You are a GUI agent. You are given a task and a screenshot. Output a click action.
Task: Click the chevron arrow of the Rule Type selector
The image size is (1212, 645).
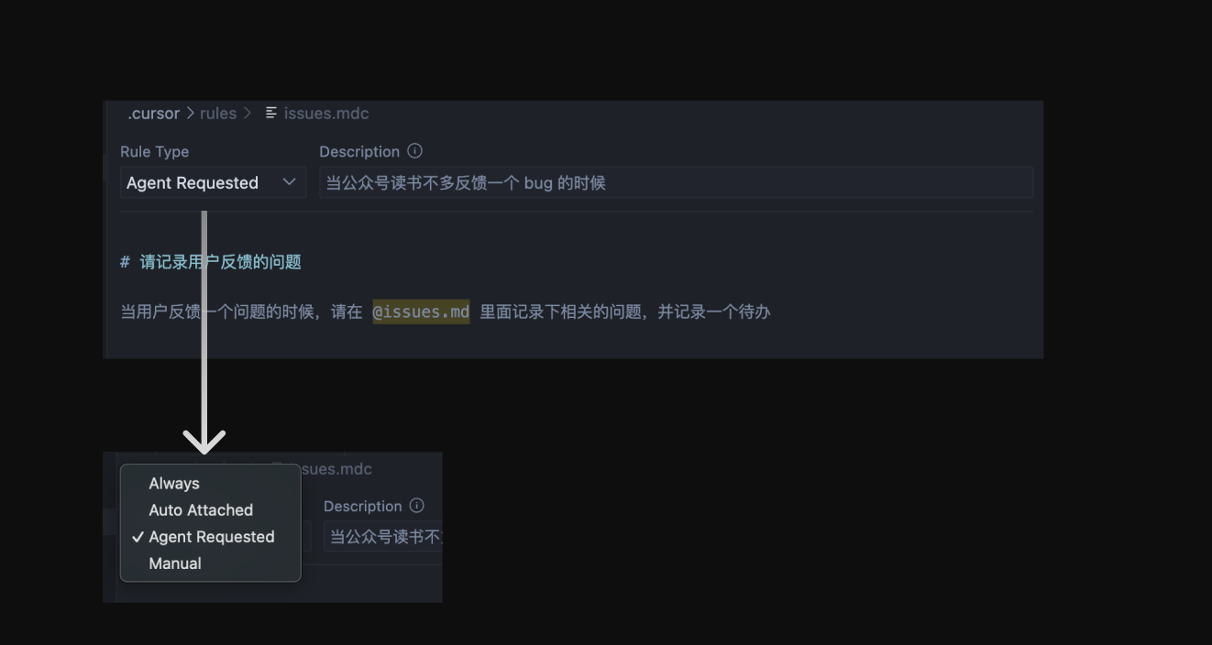[289, 182]
